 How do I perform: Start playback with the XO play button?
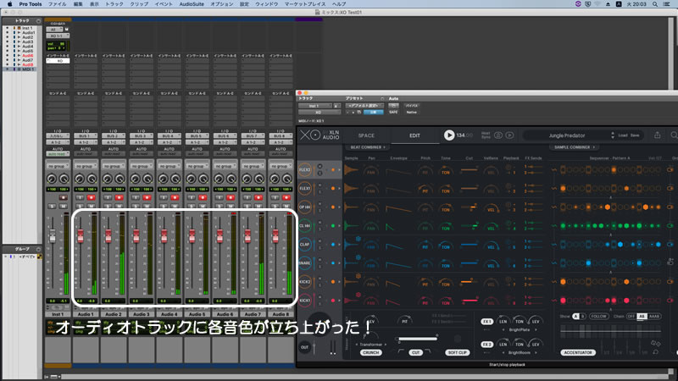pyautogui.click(x=449, y=135)
